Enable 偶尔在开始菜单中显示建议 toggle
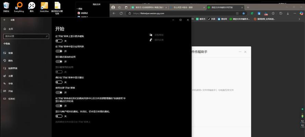Viewport: 305px width, 137px height. pyautogui.click(x=59, y=82)
